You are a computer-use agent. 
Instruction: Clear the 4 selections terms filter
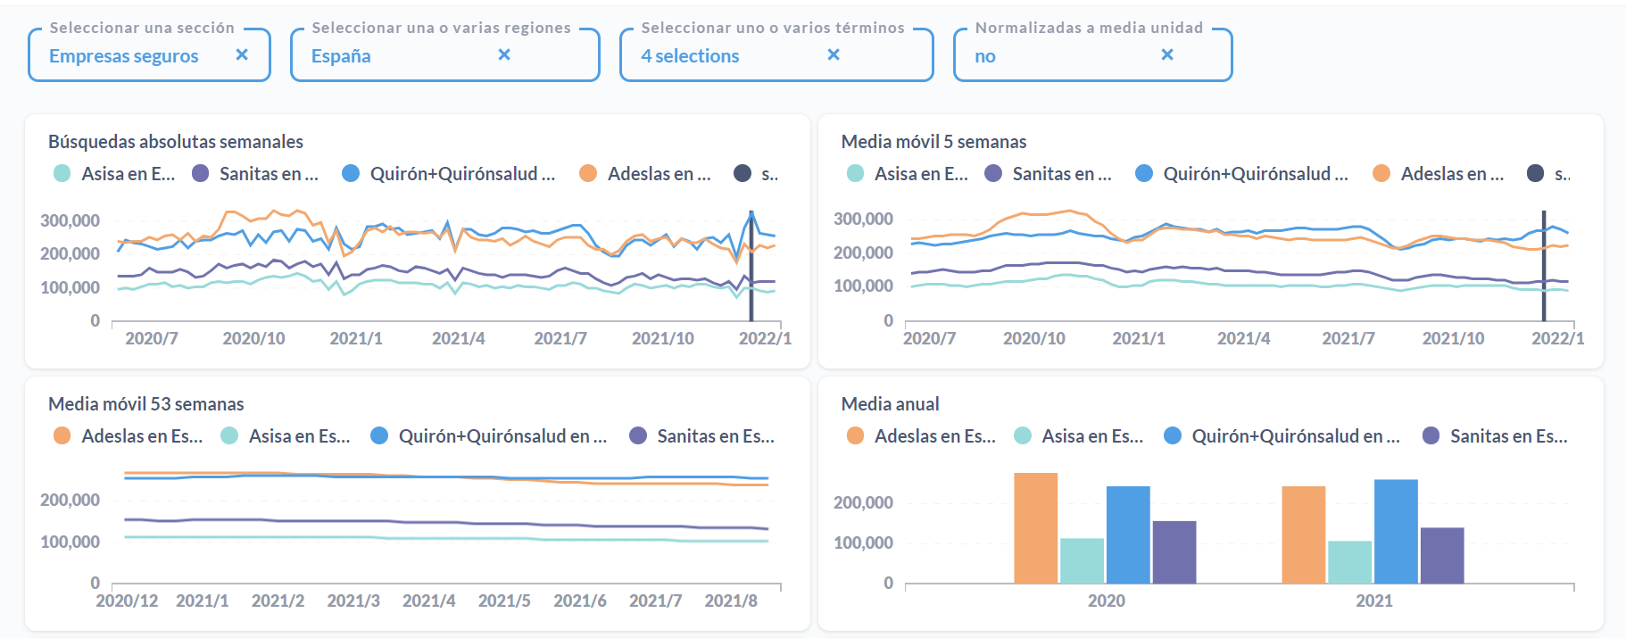[834, 55]
